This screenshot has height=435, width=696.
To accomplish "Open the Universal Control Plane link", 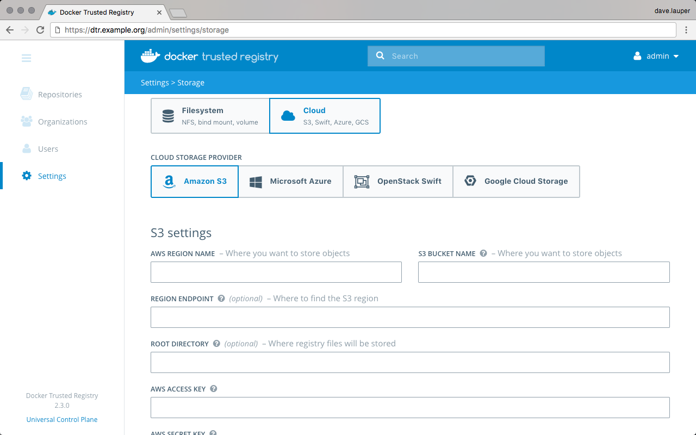I will [x=62, y=420].
